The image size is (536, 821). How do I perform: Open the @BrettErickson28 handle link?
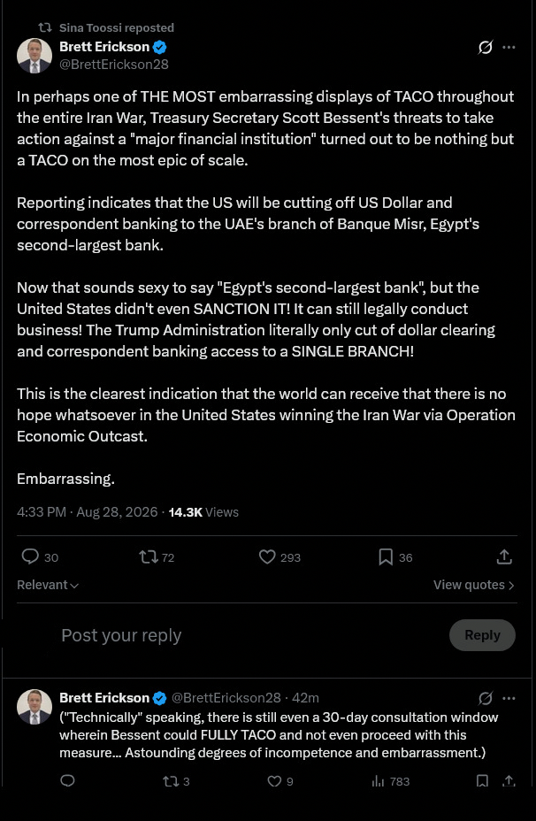tap(113, 65)
